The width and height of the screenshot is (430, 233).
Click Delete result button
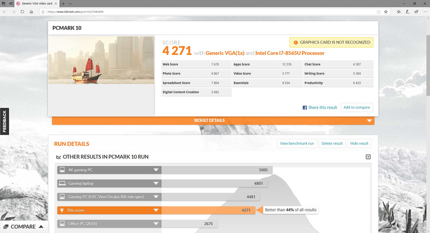(x=332, y=143)
